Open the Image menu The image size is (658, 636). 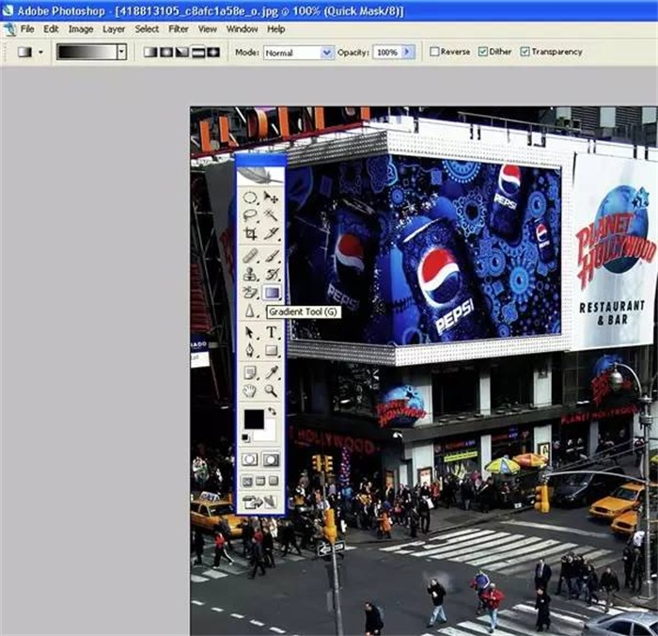81,29
